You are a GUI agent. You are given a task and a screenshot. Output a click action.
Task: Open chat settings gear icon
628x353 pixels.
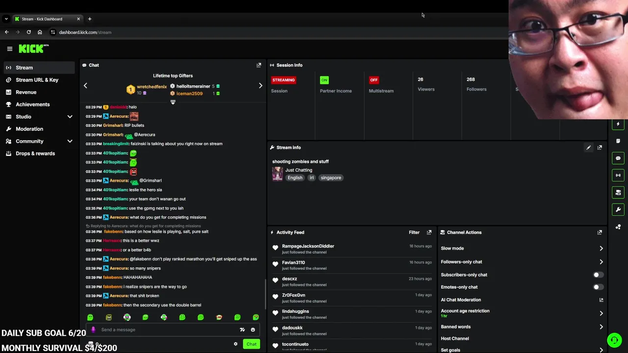pos(235,344)
